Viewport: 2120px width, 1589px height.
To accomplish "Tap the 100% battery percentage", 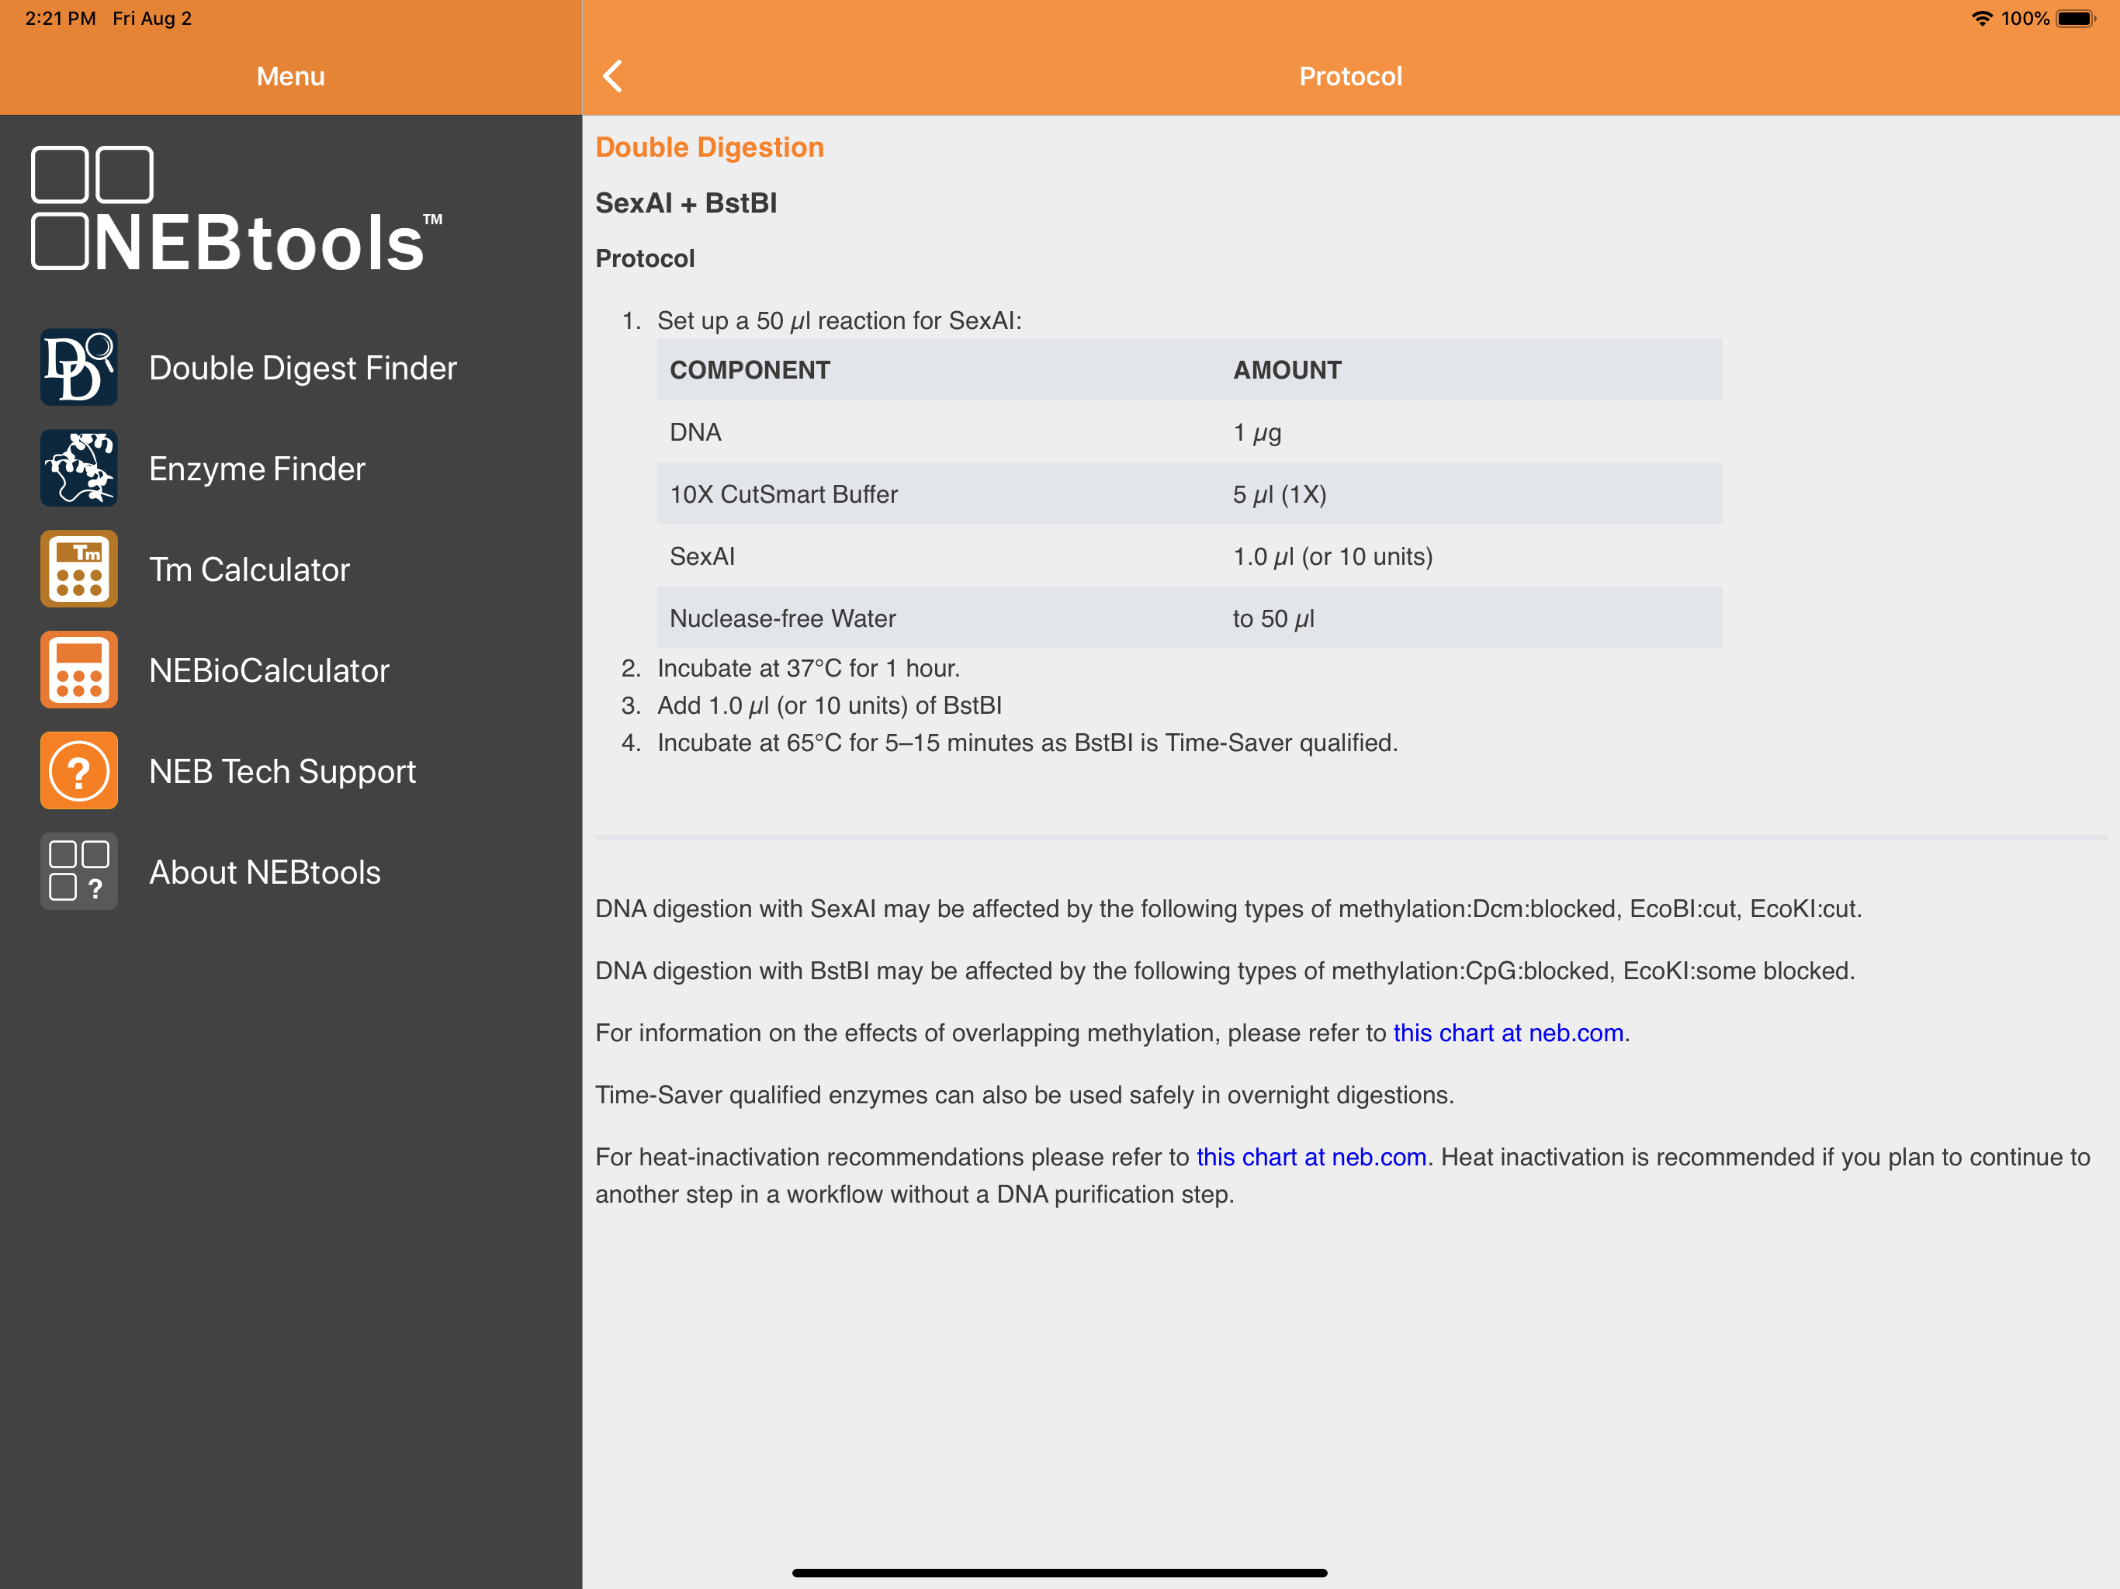I will tap(2024, 18).
